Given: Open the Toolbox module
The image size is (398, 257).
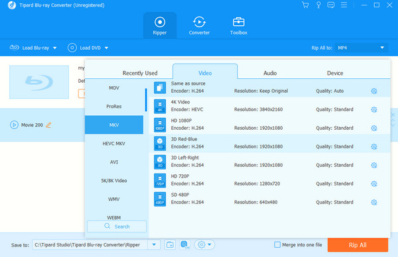Looking at the screenshot, I should coord(239,26).
